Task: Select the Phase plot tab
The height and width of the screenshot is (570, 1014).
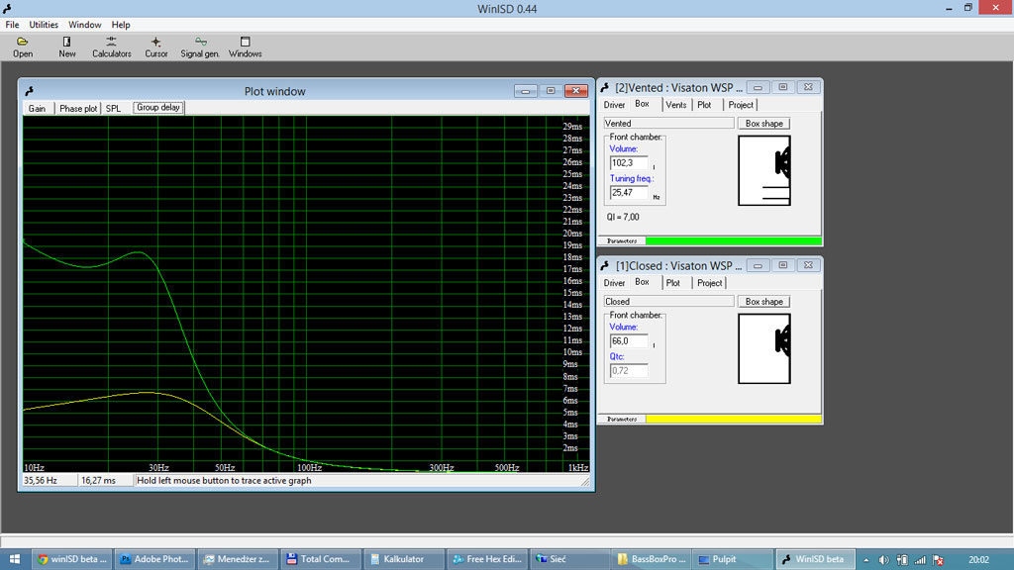Action: click(78, 109)
